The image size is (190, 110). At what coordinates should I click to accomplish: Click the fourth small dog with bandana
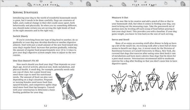pyautogui.click(x=172, y=81)
